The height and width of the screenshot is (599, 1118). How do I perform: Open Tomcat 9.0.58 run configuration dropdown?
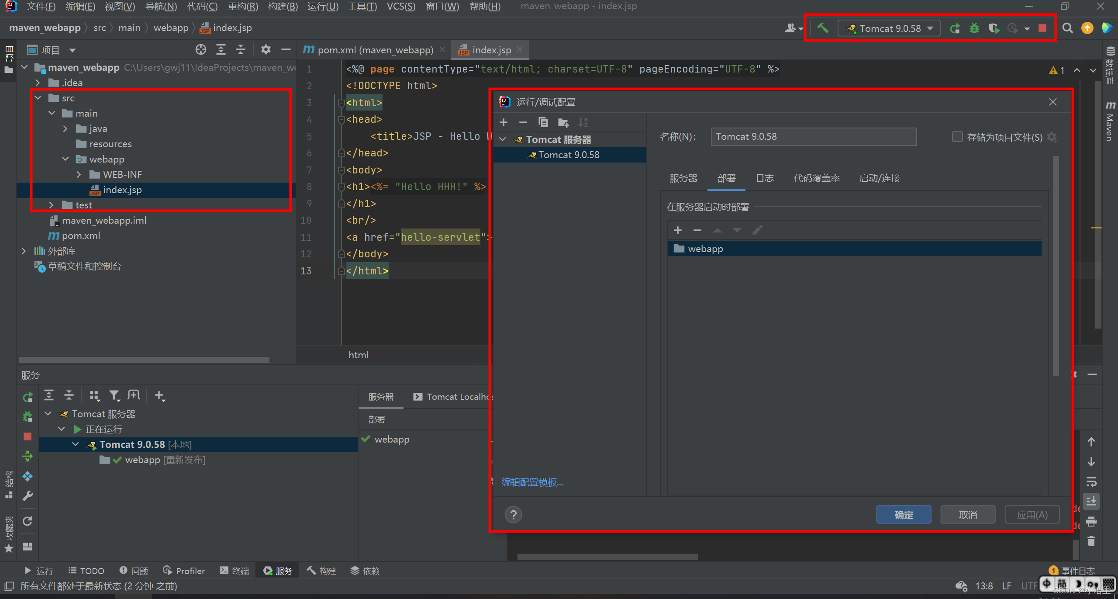[x=890, y=28]
